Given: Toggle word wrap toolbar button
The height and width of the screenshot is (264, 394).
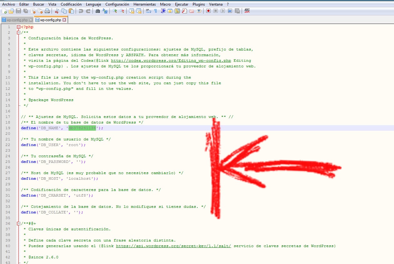Looking at the screenshot, I should pos(148,11).
